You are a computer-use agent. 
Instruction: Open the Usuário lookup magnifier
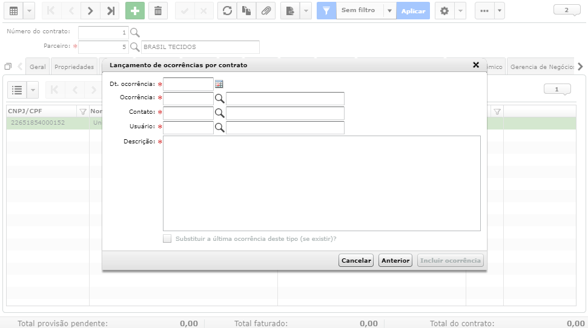click(219, 128)
